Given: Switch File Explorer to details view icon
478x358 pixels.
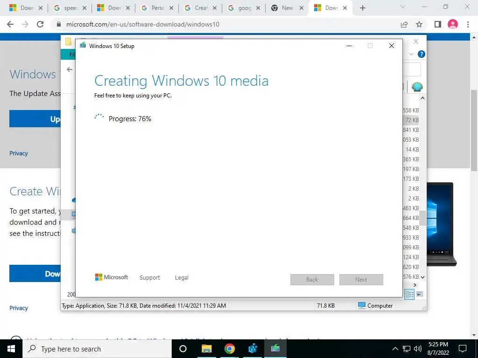Looking at the screenshot, I should pyautogui.click(x=409, y=294).
